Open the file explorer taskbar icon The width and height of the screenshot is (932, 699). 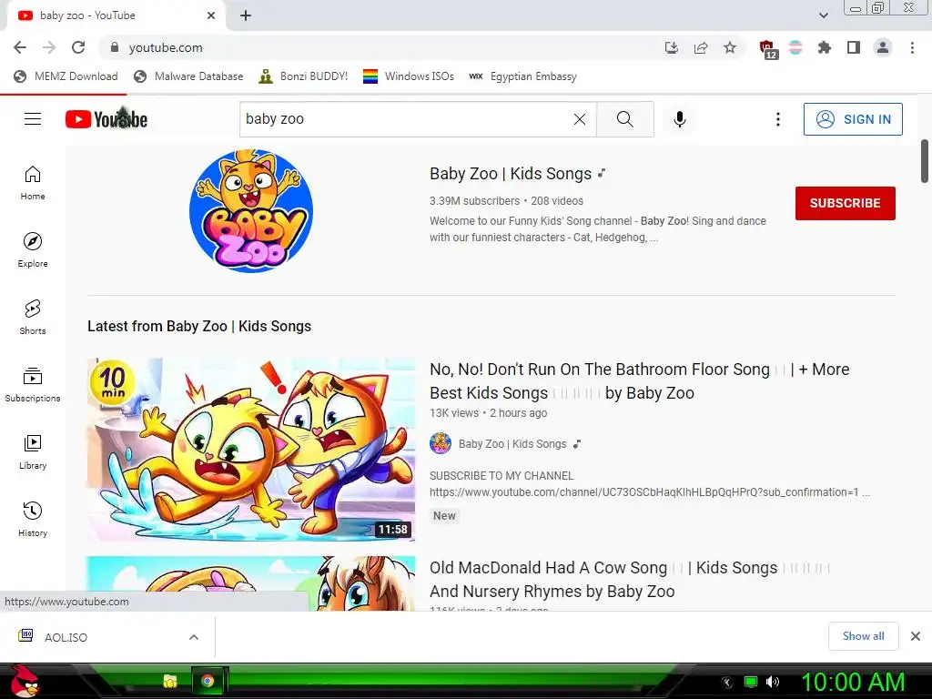point(170,681)
